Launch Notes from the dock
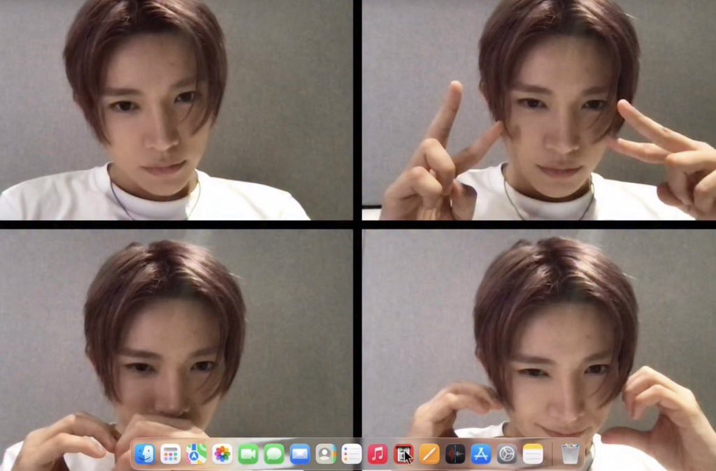Viewport: 716px width, 471px height. pyautogui.click(x=533, y=454)
